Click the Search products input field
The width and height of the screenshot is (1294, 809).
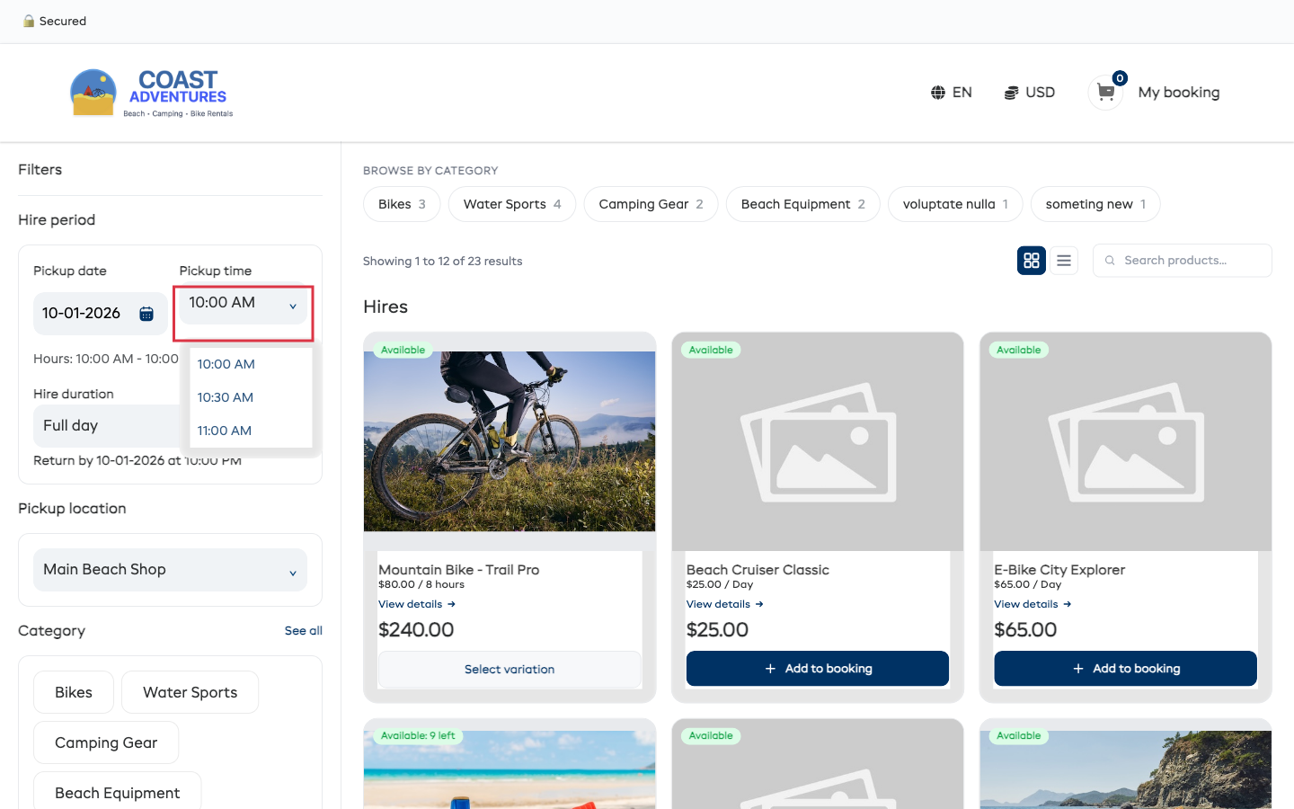pos(1183,261)
